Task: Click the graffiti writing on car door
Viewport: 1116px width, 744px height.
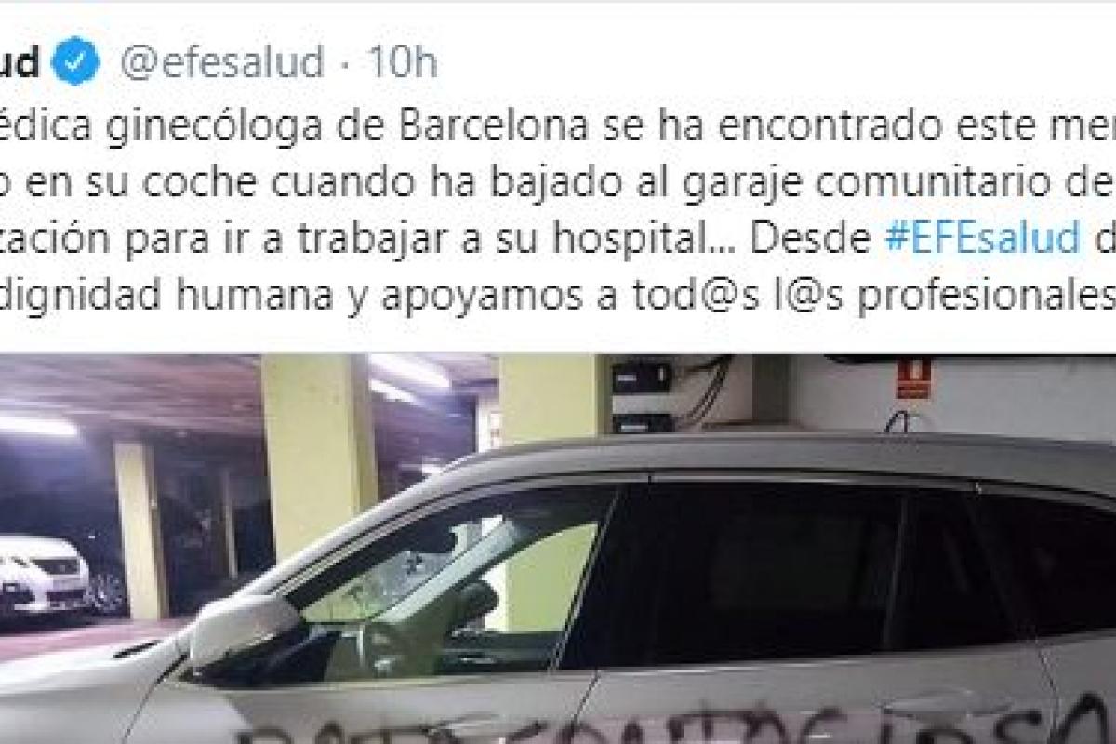Action: (x=670, y=724)
